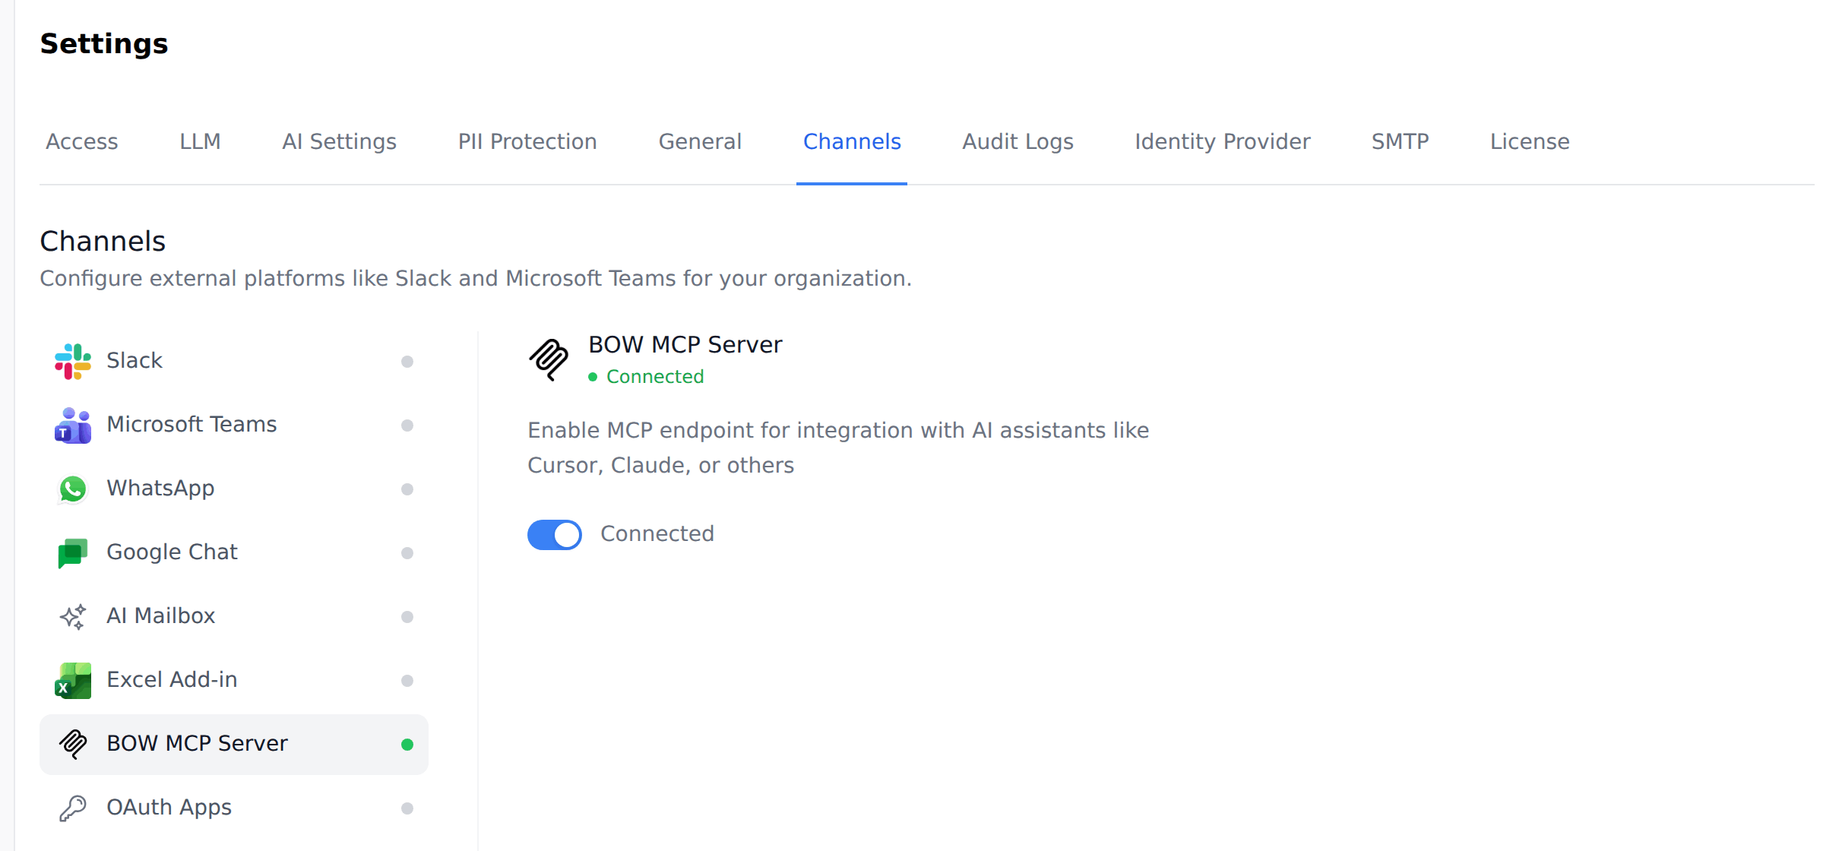
Task: Select the General tab
Action: (x=700, y=142)
